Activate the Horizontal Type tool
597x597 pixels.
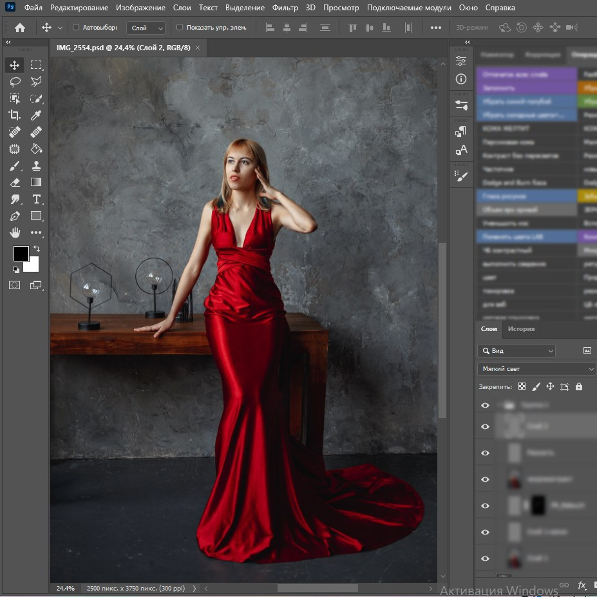[36, 199]
